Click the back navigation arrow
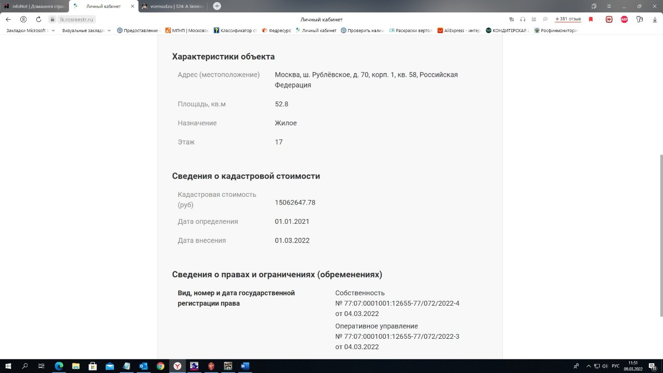Screen dimensions: 663x373 click(8, 19)
